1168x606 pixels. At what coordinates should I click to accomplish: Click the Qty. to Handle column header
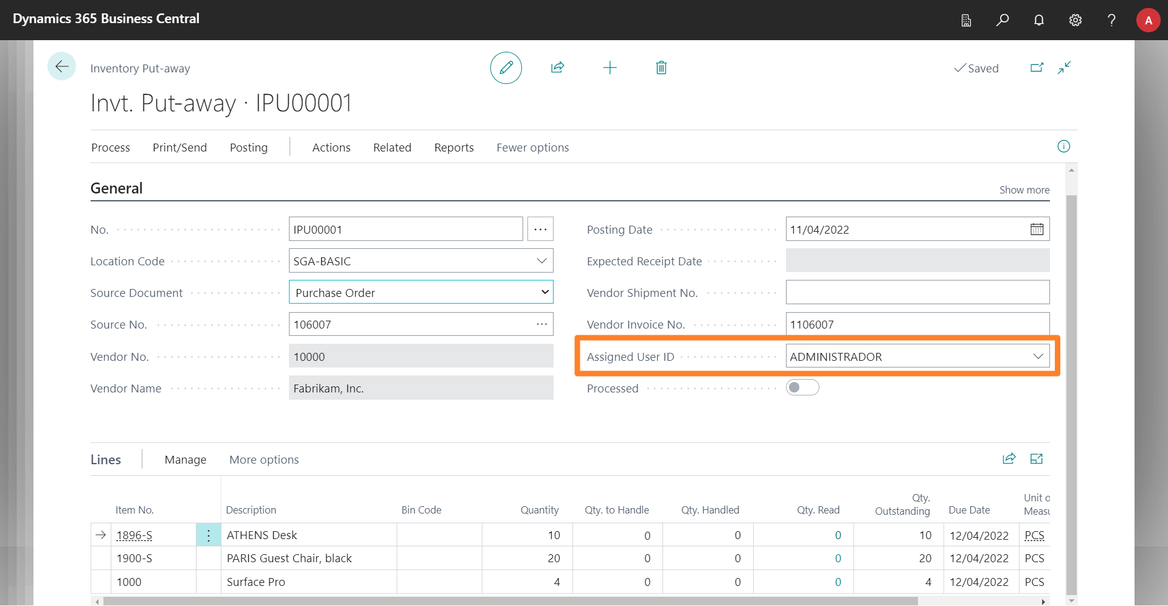pyautogui.click(x=617, y=510)
